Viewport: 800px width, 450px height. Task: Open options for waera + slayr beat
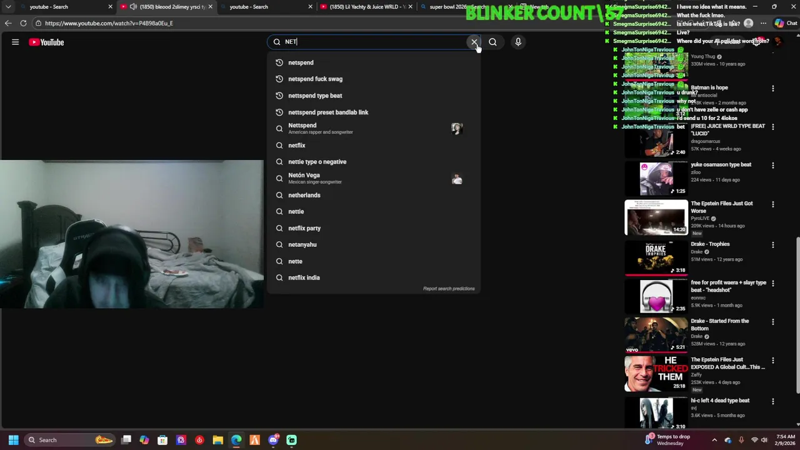click(773, 283)
